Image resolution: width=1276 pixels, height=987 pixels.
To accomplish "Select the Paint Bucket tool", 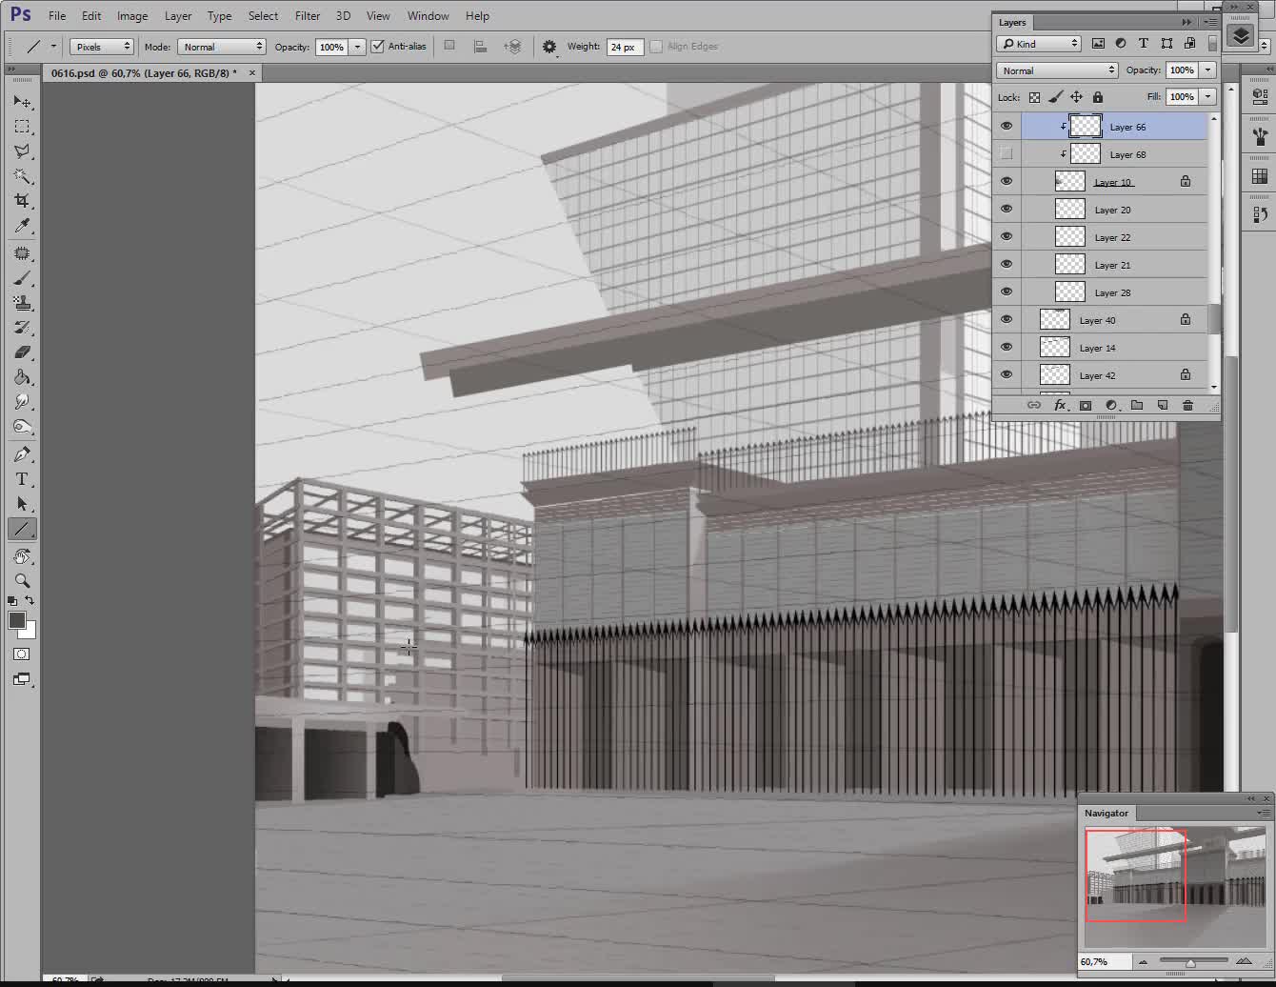I will tap(21, 377).
